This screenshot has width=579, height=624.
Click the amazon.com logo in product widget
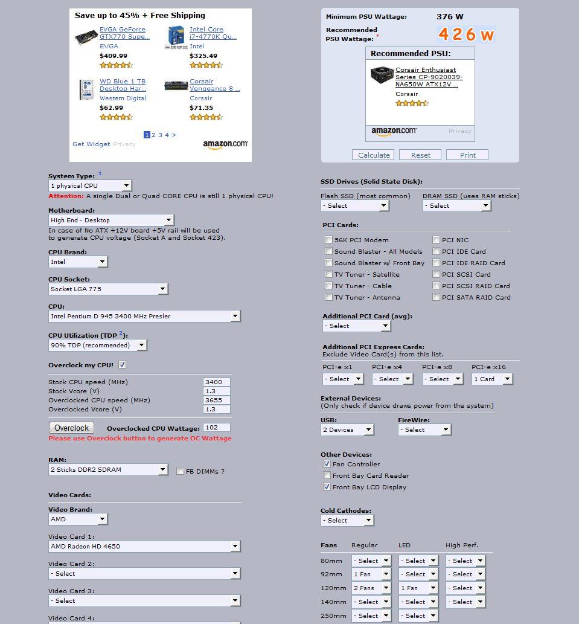[225, 144]
